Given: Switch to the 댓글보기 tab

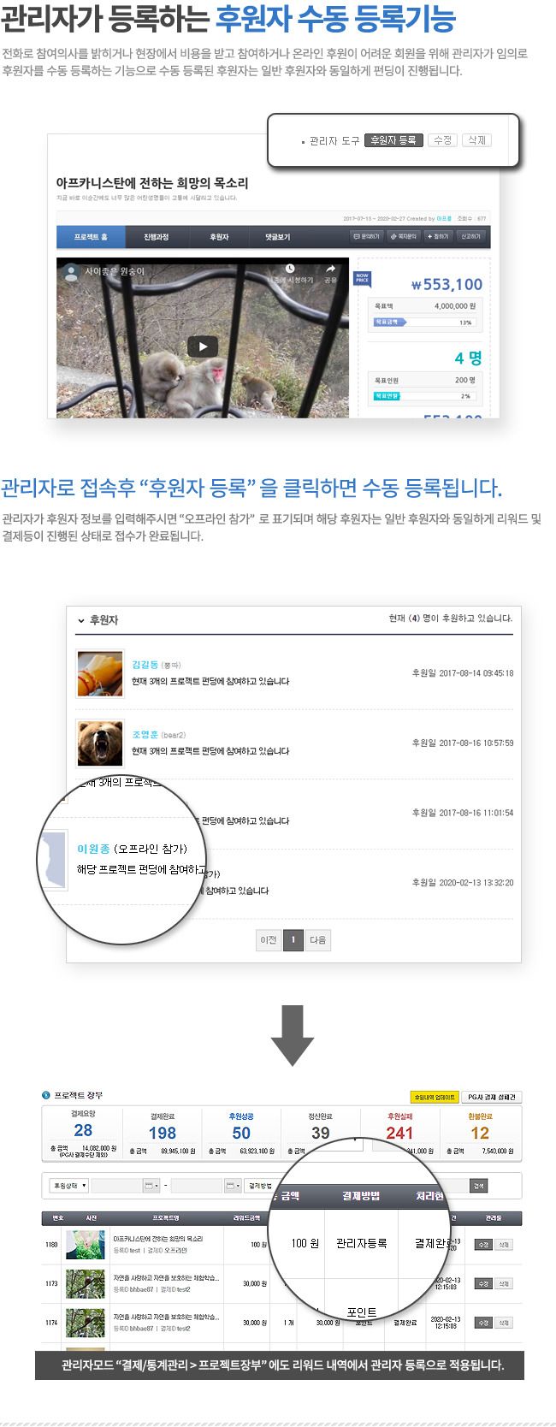Looking at the screenshot, I should (x=277, y=236).
